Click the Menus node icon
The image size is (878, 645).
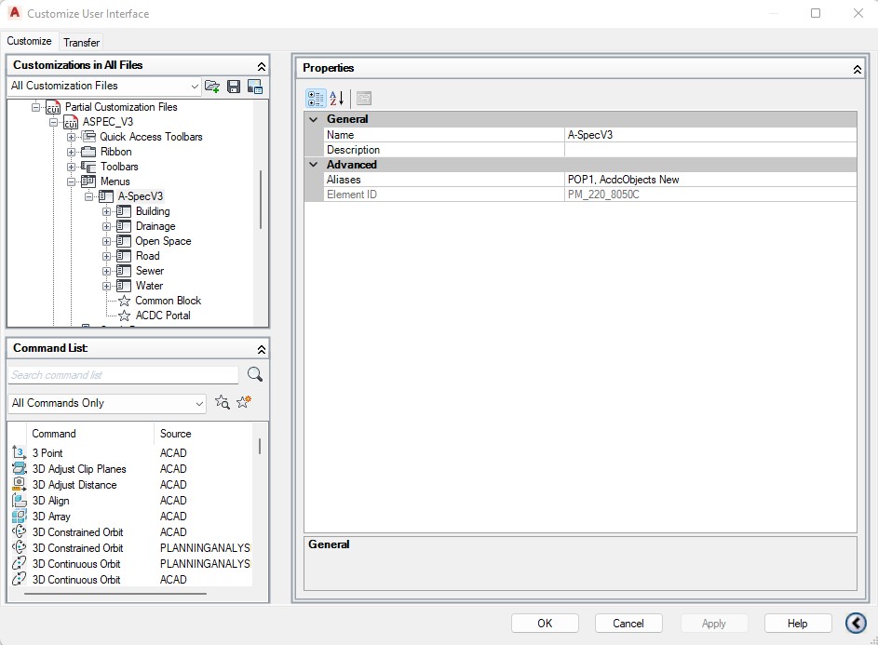tap(88, 181)
